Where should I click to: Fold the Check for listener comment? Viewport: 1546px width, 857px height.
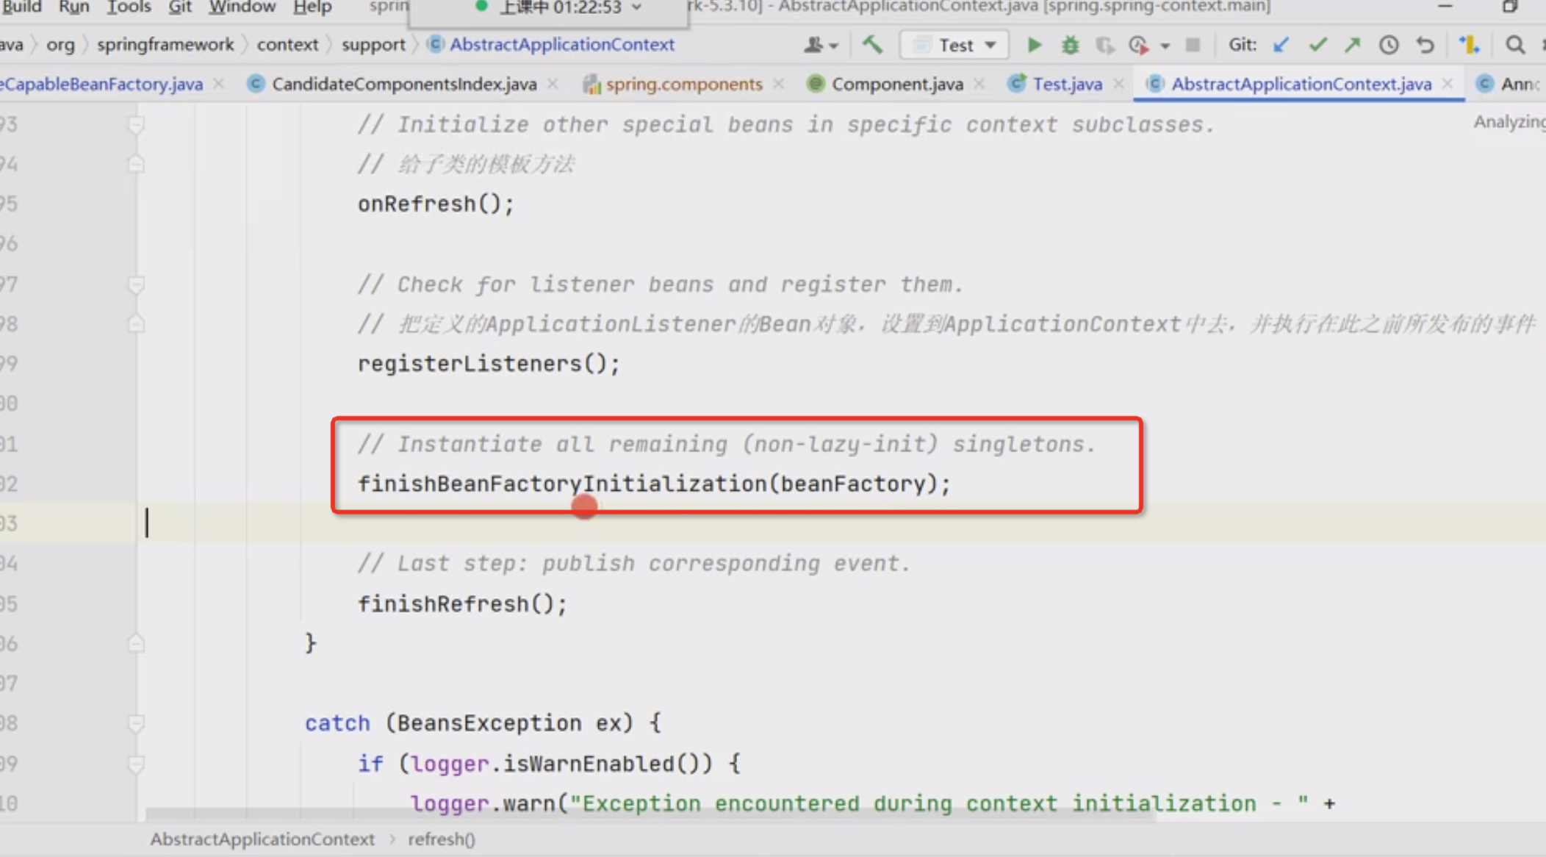coord(136,284)
